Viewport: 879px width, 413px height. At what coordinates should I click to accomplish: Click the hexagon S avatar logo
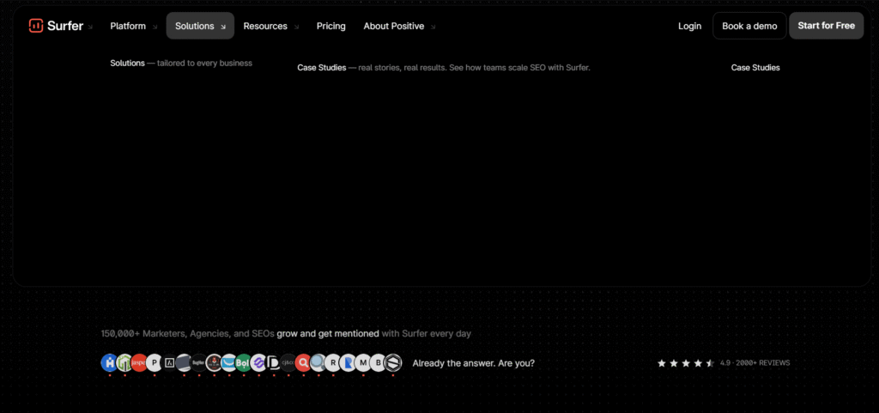tap(393, 362)
